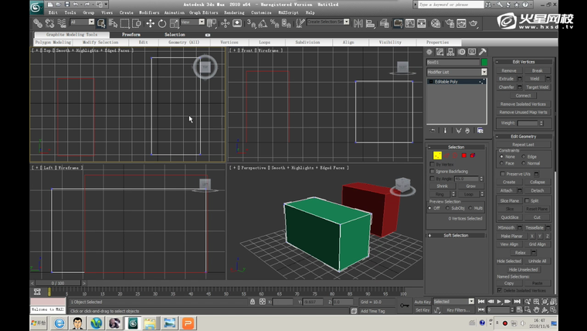587x331 pixels.
Task: Enable the Ignore Backfacing checkbox
Action: (432, 171)
